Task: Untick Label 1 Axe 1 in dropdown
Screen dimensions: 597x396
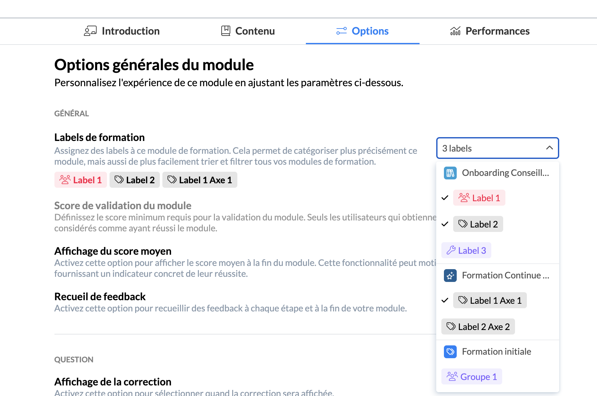Action: 489,301
